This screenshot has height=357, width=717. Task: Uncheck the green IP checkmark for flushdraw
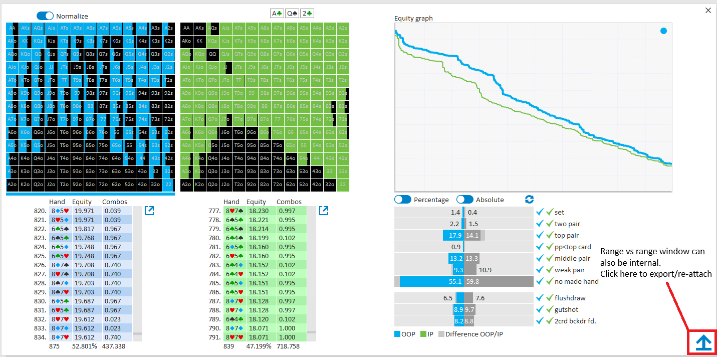click(x=549, y=298)
